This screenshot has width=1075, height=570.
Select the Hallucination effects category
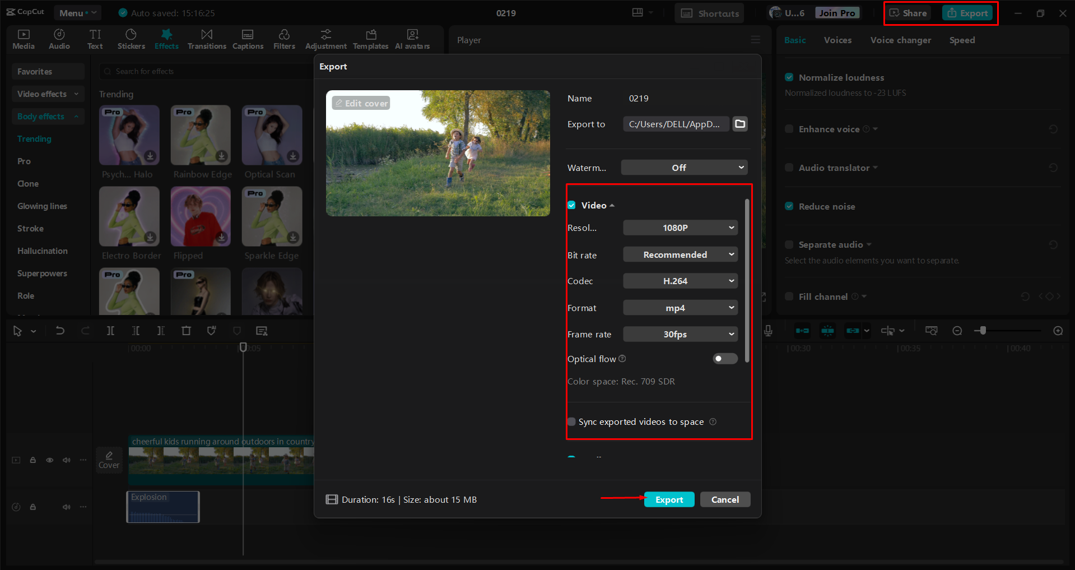(x=43, y=251)
